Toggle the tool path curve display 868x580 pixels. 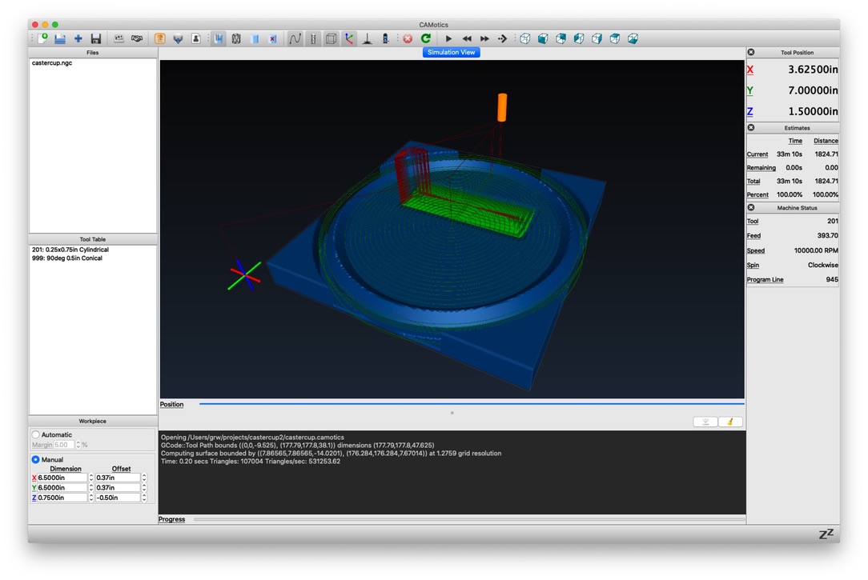[295, 38]
